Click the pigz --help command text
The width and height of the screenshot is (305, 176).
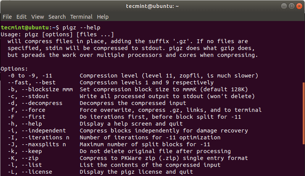(81, 27)
